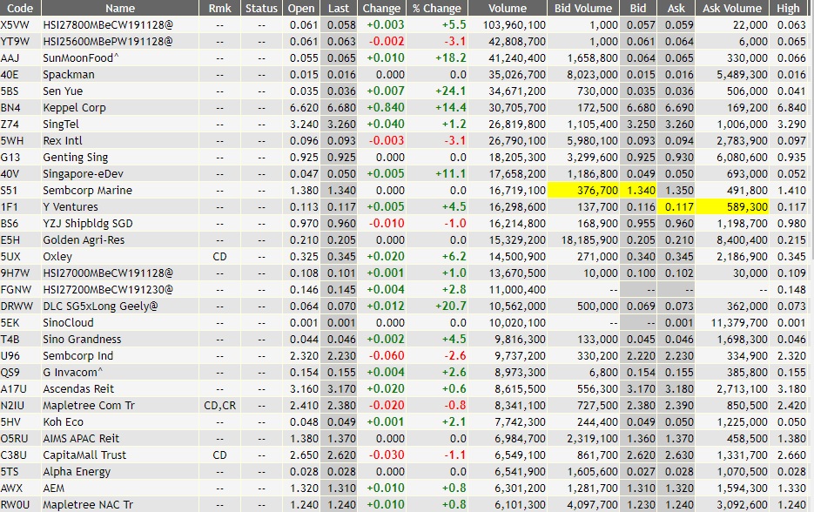Screen dimensions: 814x512
Task: Click the Alpha Energy stock name
Action: tap(77, 472)
